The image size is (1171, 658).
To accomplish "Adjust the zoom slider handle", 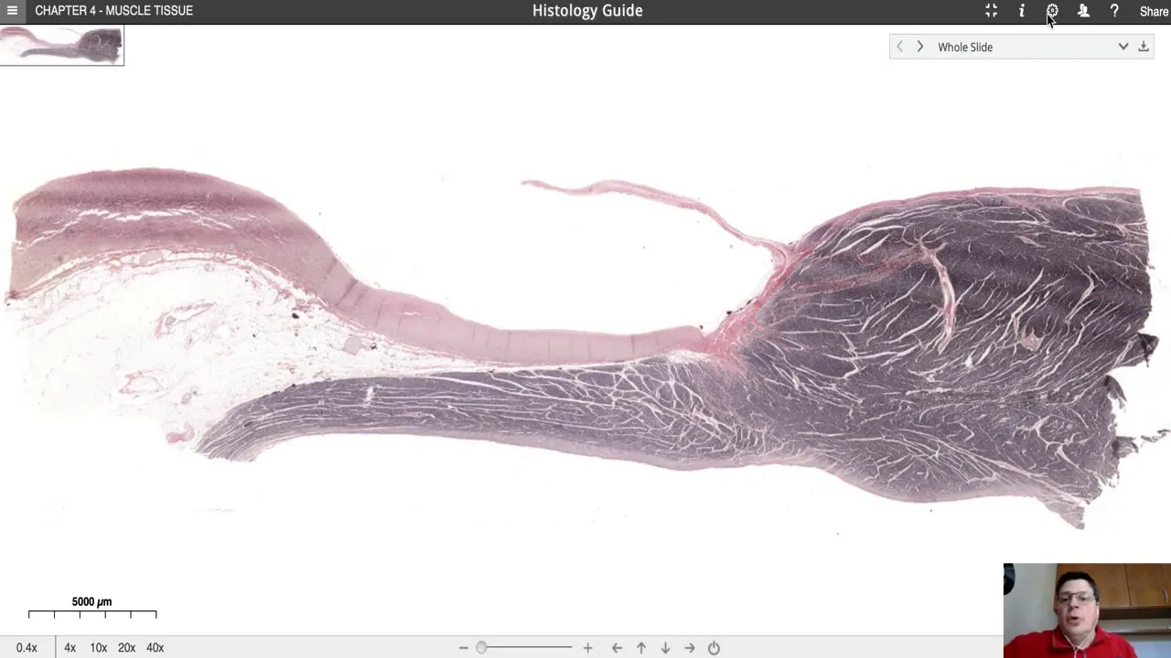I will [481, 648].
